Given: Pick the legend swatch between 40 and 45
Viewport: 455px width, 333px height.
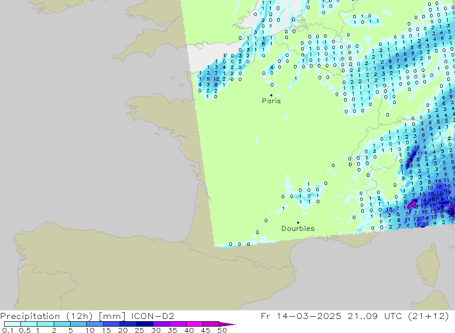Looking at the screenshot, I should point(194,324).
